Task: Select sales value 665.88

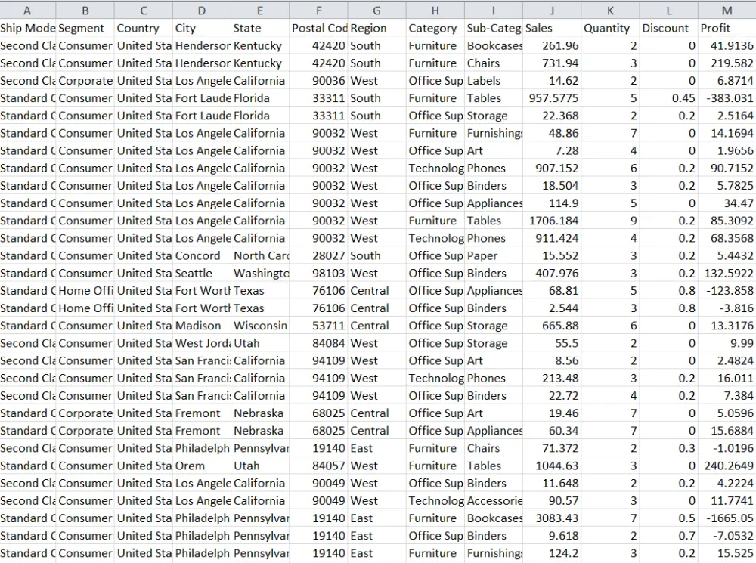Action: click(552, 326)
